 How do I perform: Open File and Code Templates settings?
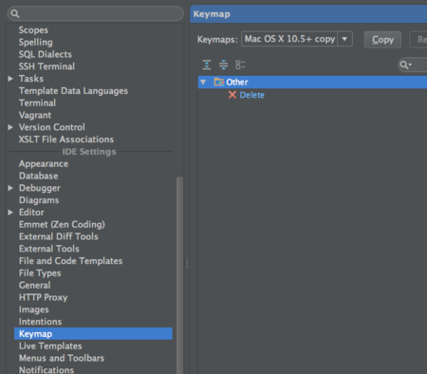point(70,261)
